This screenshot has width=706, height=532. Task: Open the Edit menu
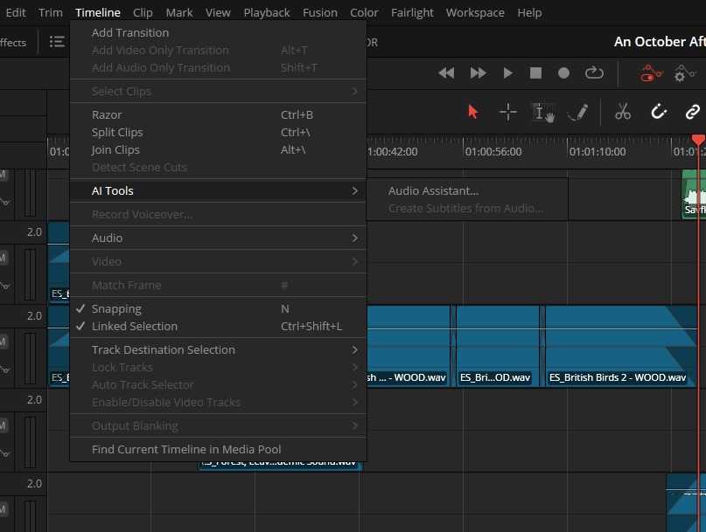[x=16, y=12]
